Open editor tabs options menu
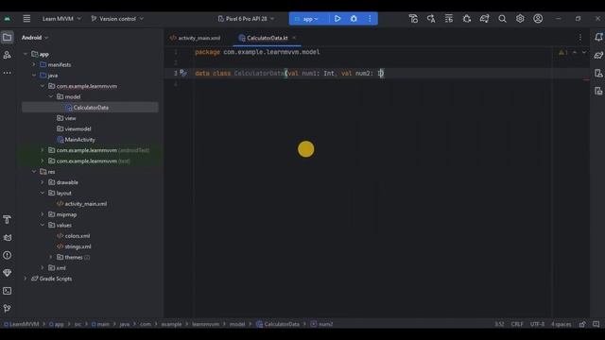This screenshot has width=605, height=340. [579, 38]
